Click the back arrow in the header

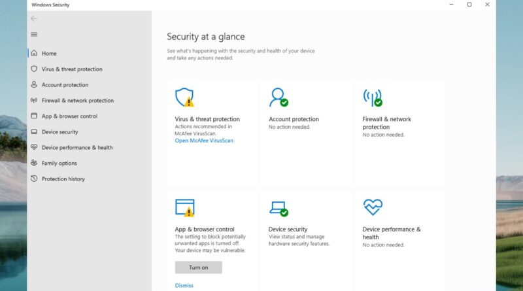coord(34,18)
